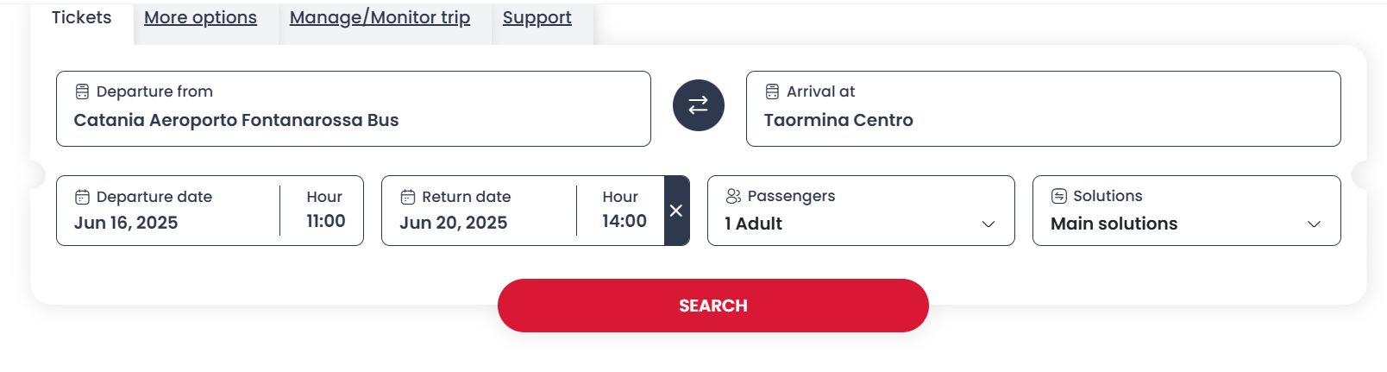Click the Solutions label icon
Viewport: 1387px width, 372px height.
pos(1059,196)
